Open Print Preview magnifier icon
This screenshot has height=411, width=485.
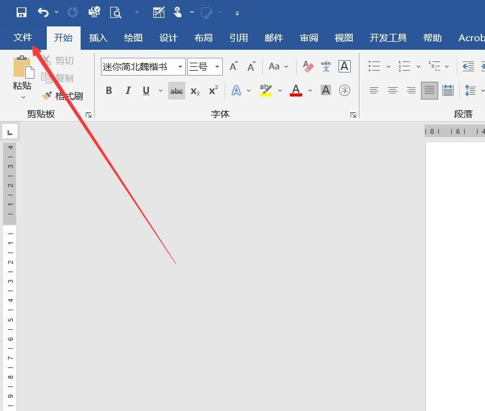click(115, 13)
